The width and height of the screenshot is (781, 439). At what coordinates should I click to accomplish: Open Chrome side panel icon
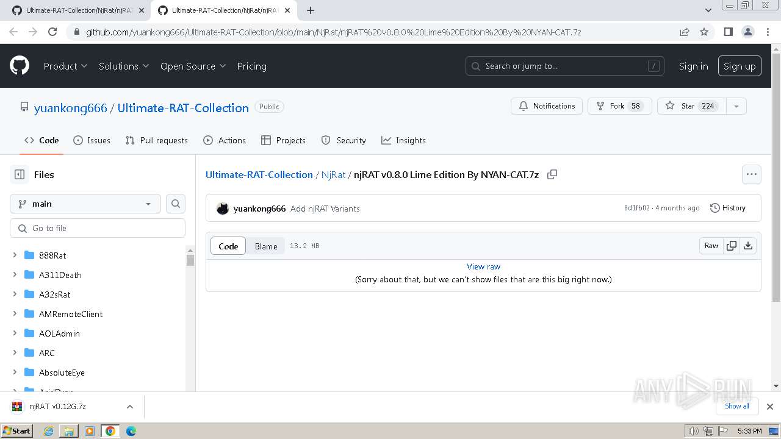click(x=728, y=32)
